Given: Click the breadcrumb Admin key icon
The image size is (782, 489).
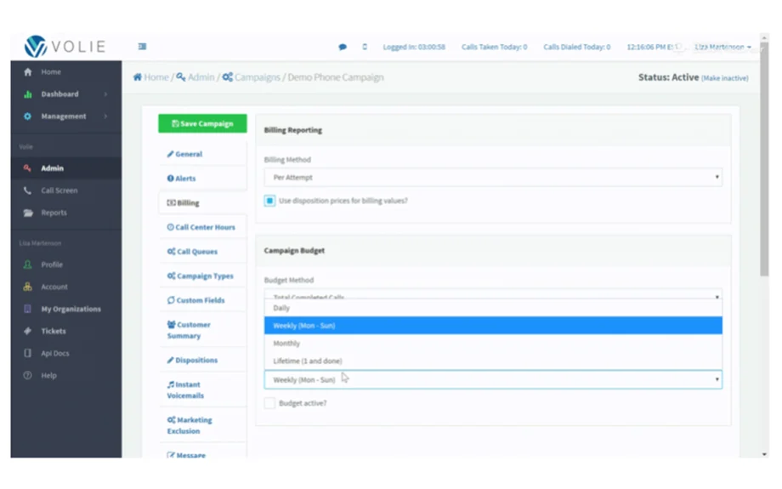Looking at the screenshot, I should click(x=181, y=77).
